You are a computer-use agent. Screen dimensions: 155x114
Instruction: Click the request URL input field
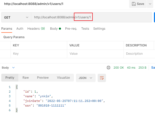[x=91, y=17]
